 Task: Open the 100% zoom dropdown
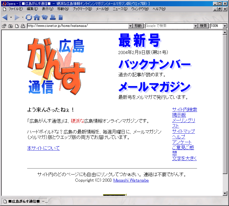225,26
